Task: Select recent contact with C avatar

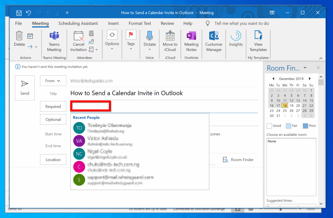Action: pyautogui.click(x=140, y=167)
